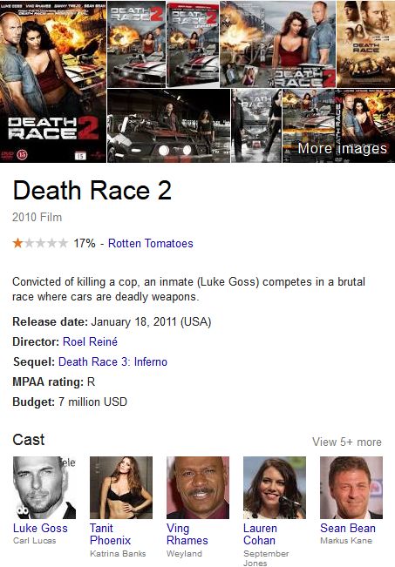Screen dimensions: 395x567
Task: Open the Rotten Tomatoes link
Action: [x=150, y=243]
